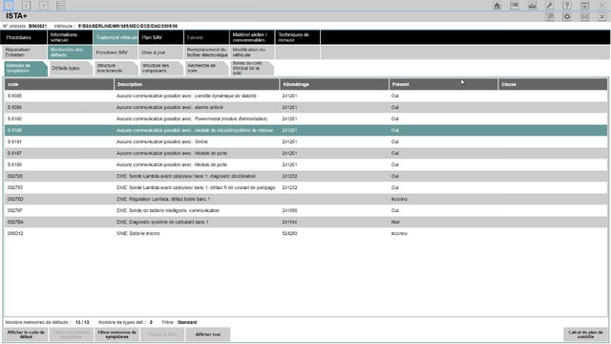Viewport: 611px width, 344px height.
Task: Open Help question mark icon
Action: pos(567,6)
